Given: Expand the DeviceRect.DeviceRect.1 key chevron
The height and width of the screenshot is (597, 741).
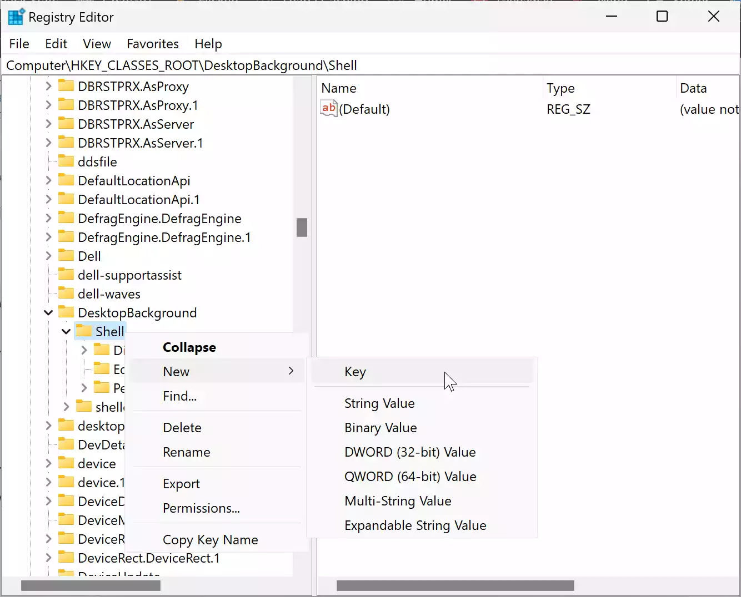Looking at the screenshot, I should [x=48, y=558].
